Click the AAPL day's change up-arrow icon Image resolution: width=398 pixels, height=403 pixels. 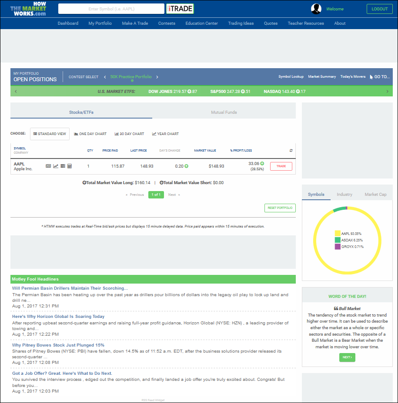186,166
